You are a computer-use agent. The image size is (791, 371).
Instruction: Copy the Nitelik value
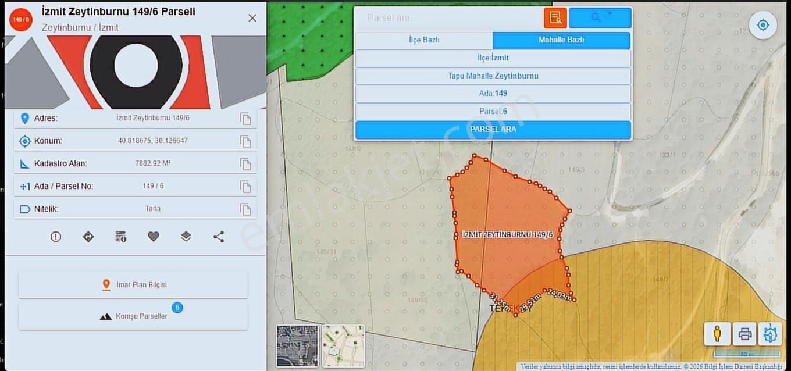click(x=246, y=209)
